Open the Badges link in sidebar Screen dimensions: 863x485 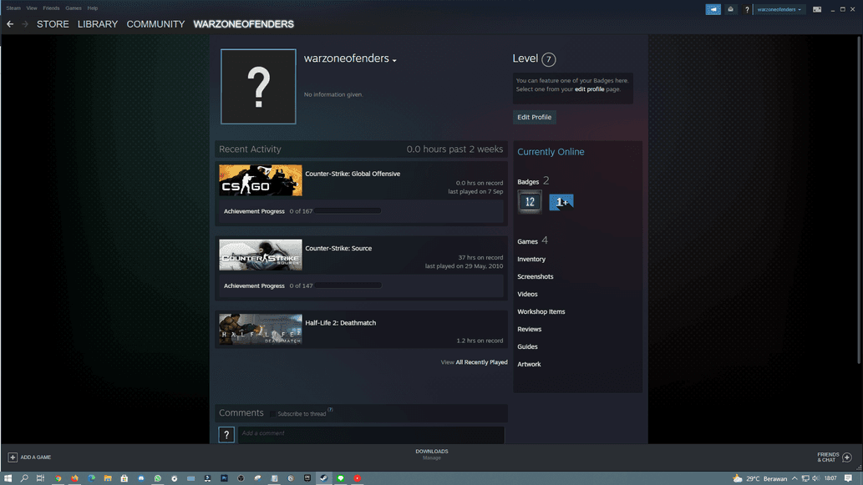point(528,181)
